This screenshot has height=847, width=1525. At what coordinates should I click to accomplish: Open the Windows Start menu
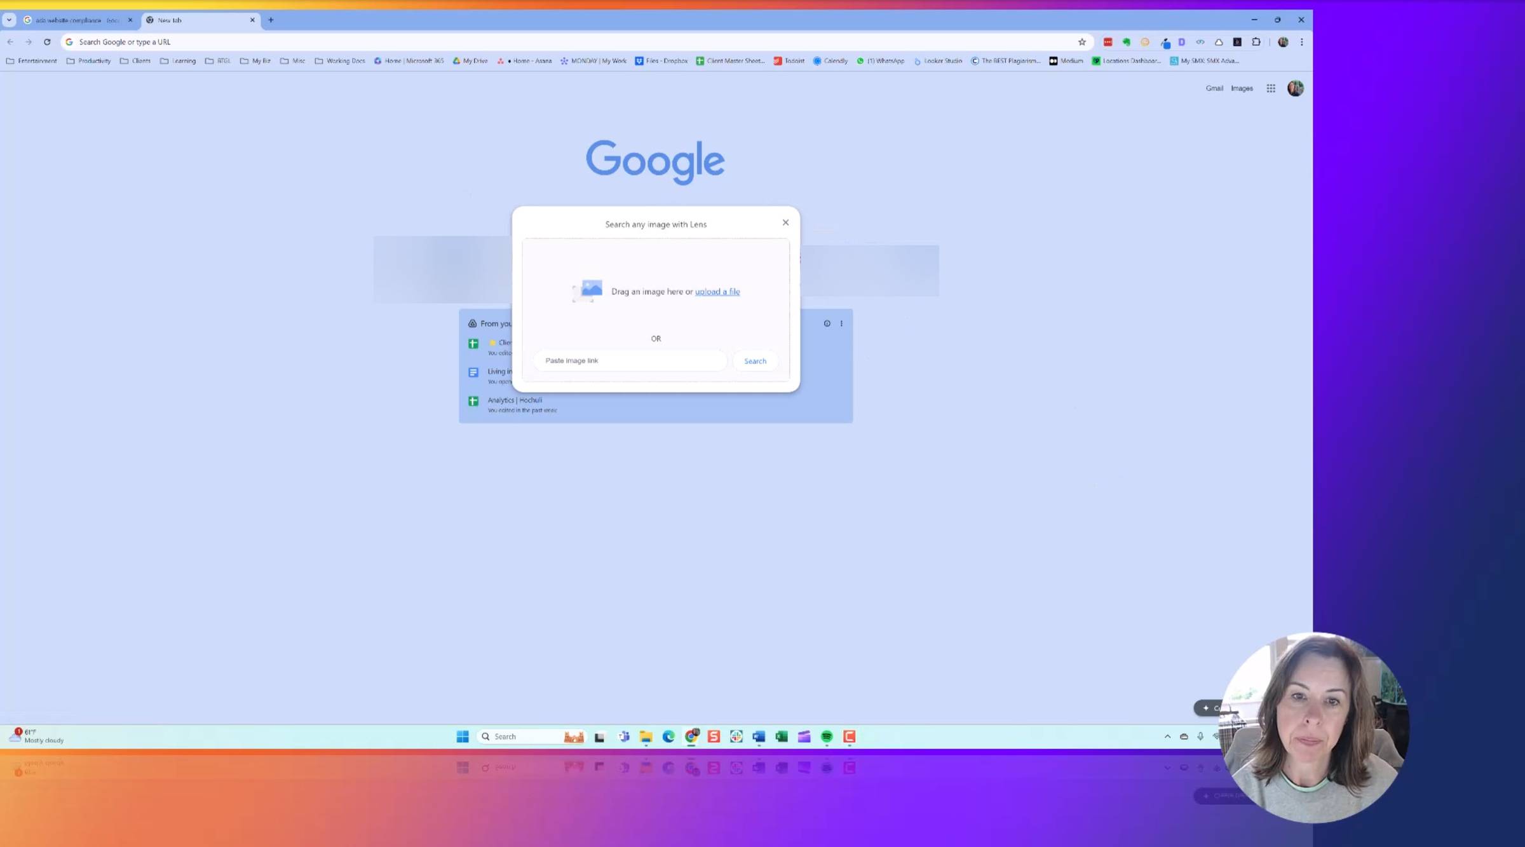tap(463, 736)
